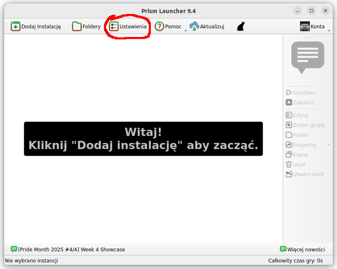Screen dimensions: 337x269
Task: Maximize the Prism Launcher window
Action: pyautogui.click(x=312, y=11)
